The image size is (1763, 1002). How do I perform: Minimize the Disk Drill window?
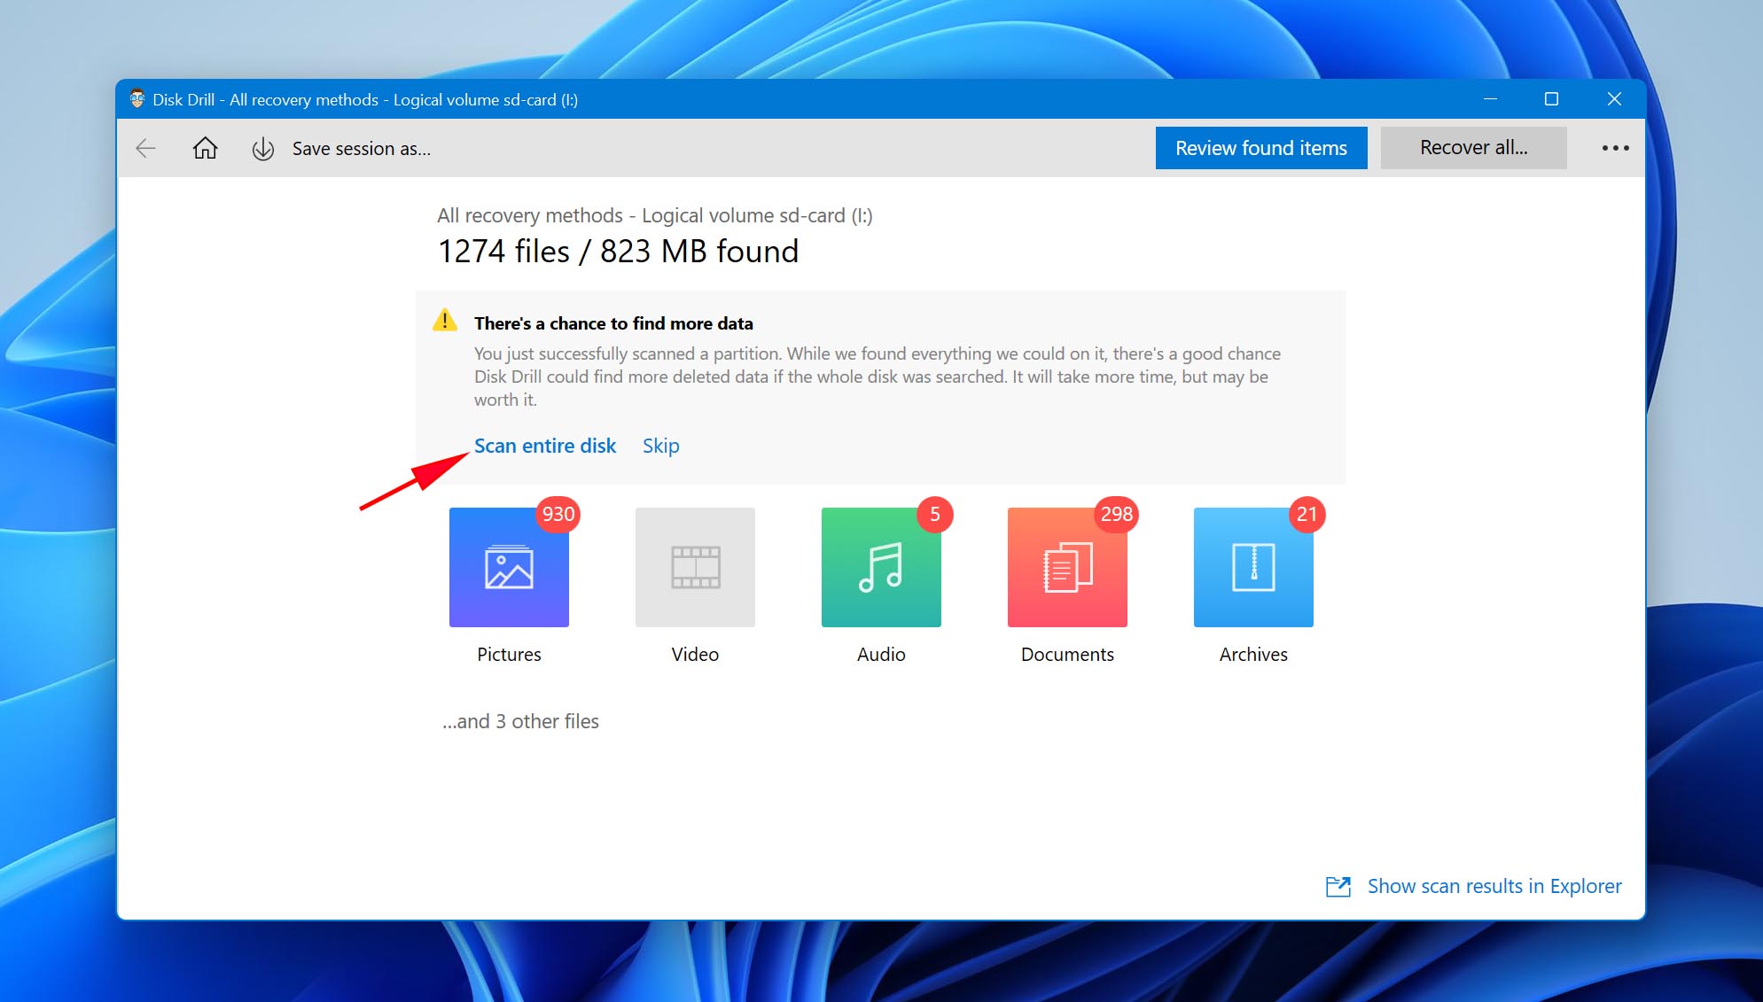(1490, 99)
